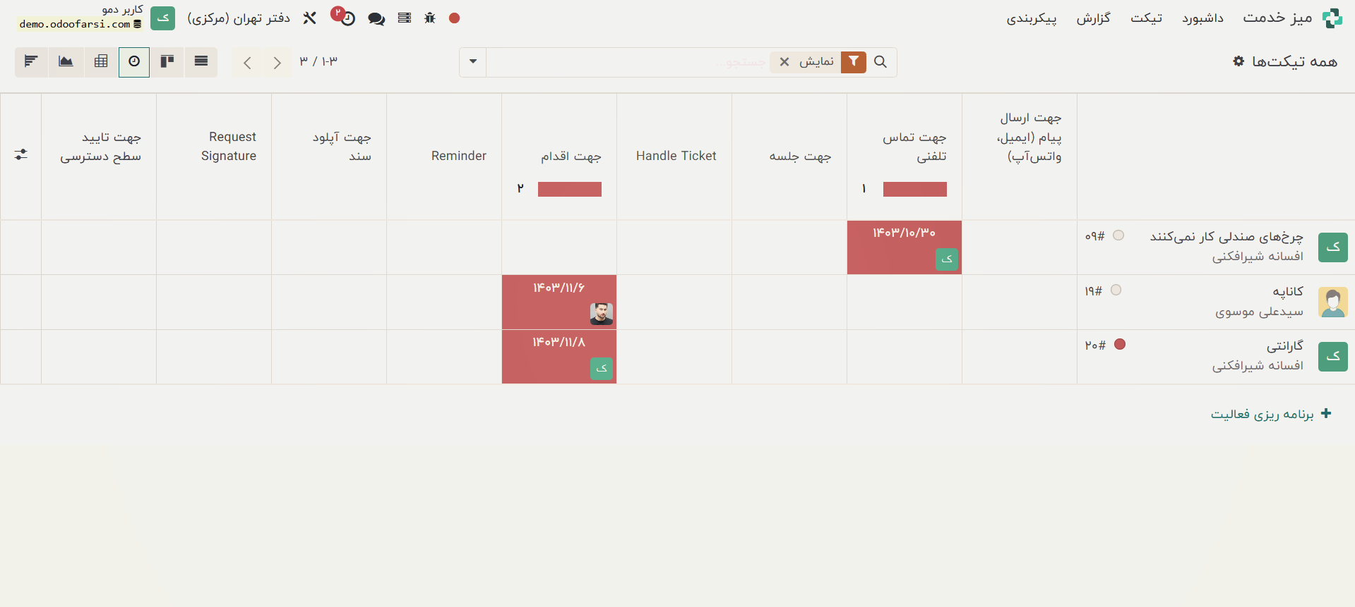Screen dimensions: 1355x607
Task: Open the chat conversations icon in the top bar
Action: tap(376, 18)
